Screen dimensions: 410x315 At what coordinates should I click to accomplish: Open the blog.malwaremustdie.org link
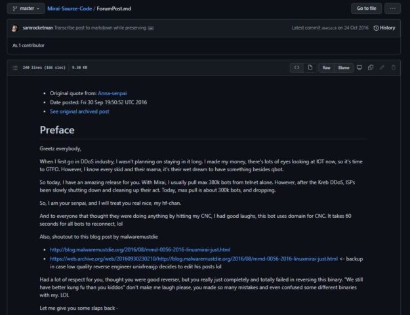pos(140,249)
